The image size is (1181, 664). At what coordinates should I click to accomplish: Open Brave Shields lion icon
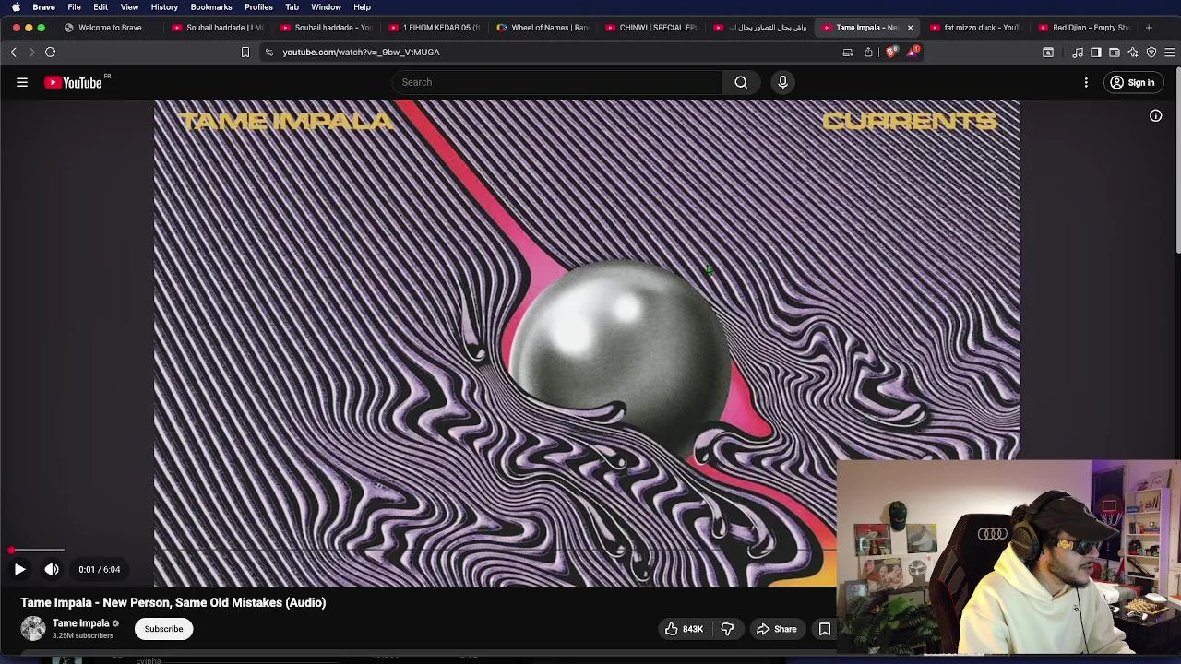(890, 53)
